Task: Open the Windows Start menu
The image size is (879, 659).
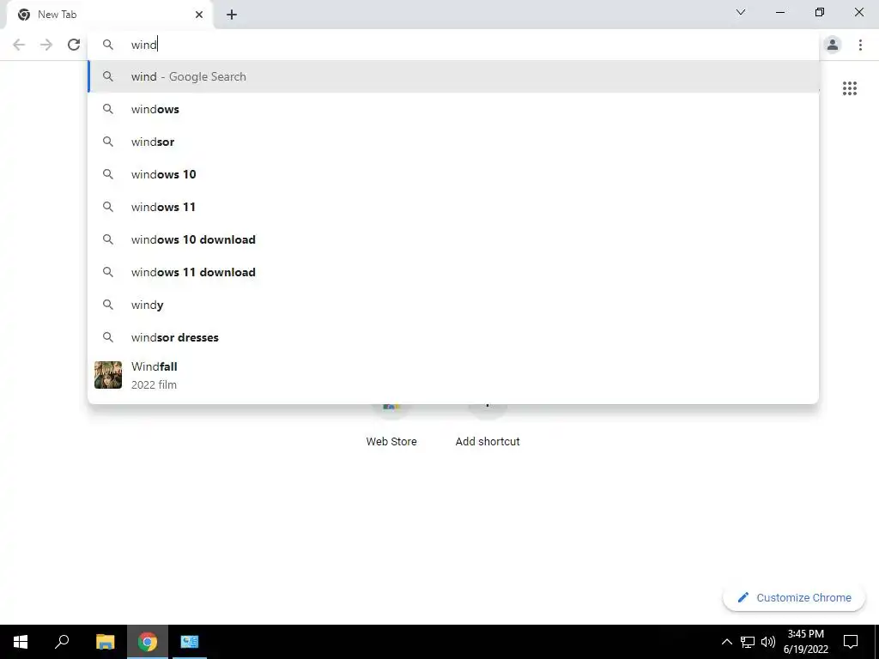Action: click(x=21, y=642)
